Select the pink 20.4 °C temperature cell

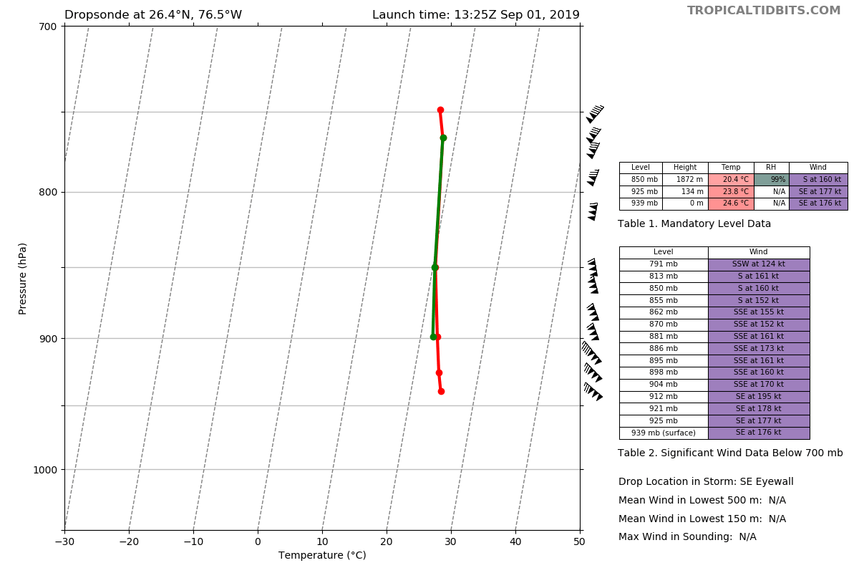coord(731,180)
